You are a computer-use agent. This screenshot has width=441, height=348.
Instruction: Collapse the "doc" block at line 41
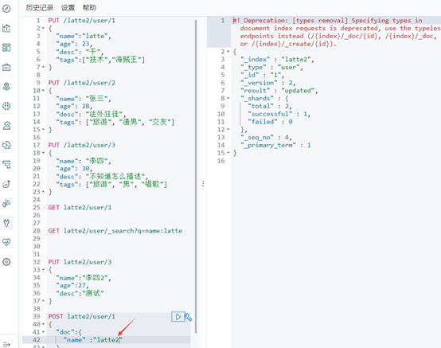click(x=43, y=332)
